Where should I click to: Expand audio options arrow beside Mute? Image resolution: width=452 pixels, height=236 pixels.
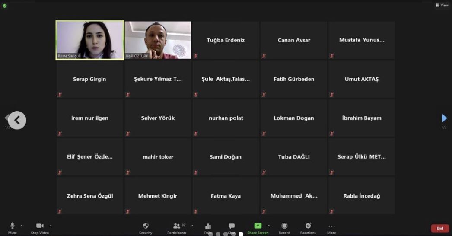tap(22, 226)
